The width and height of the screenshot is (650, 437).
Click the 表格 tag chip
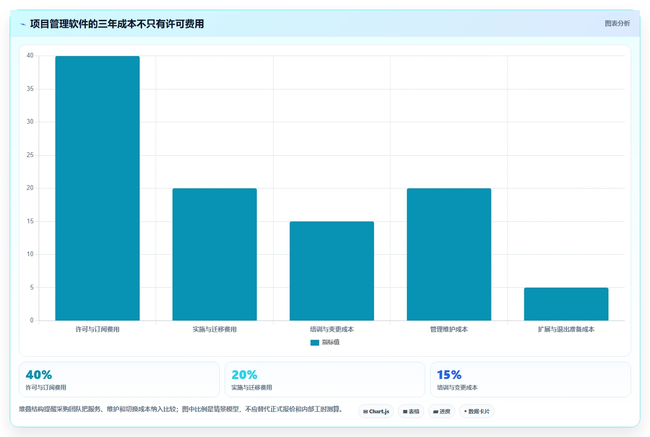point(411,411)
